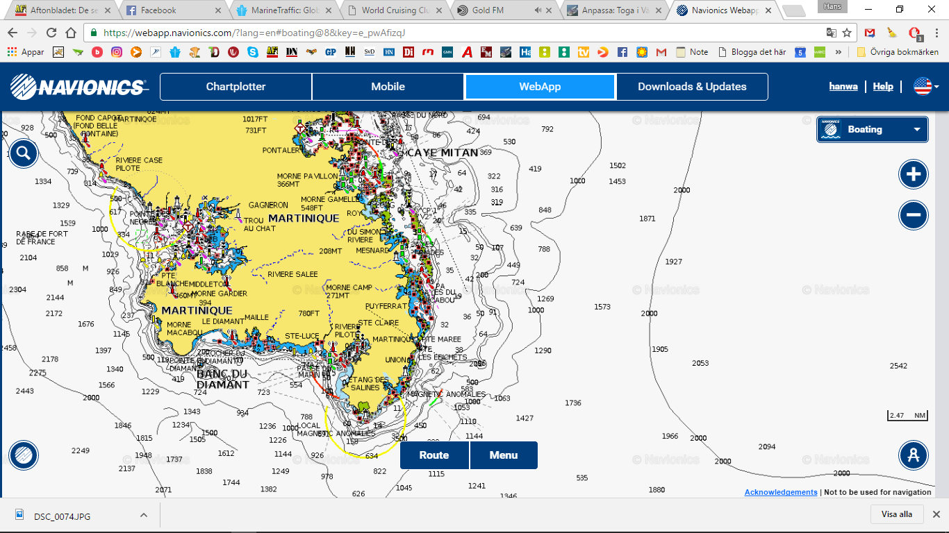Zoom in with the plus button
949x533 pixels.
tap(913, 174)
